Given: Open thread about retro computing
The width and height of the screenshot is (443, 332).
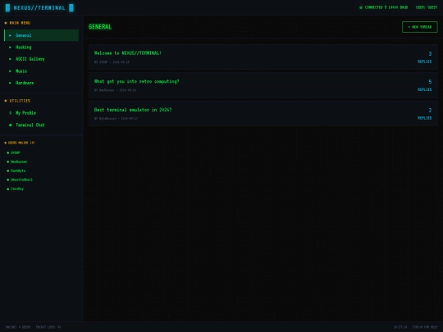Looking at the screenshot, I should pyautogui.click(x=263, y=85).
